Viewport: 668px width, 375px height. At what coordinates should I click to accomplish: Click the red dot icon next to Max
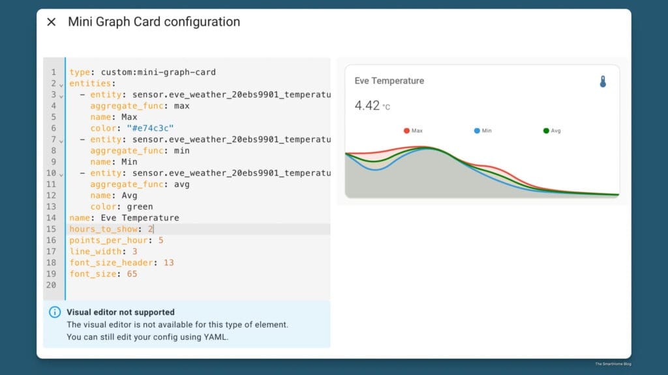click(x=405, y=130)
